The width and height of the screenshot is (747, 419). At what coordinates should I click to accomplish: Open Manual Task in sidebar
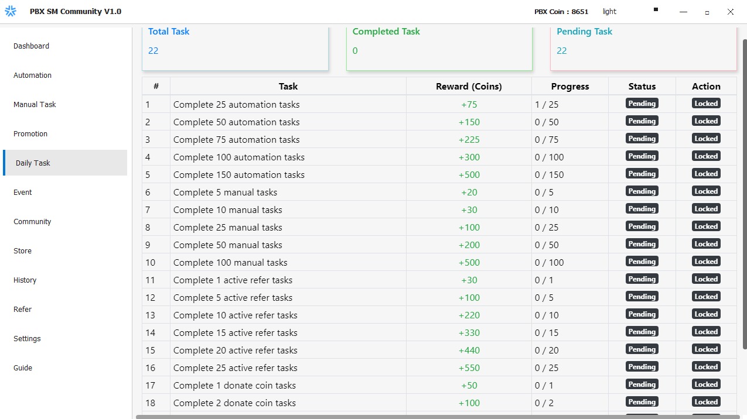pyautogui.click(x=35, y=105)
